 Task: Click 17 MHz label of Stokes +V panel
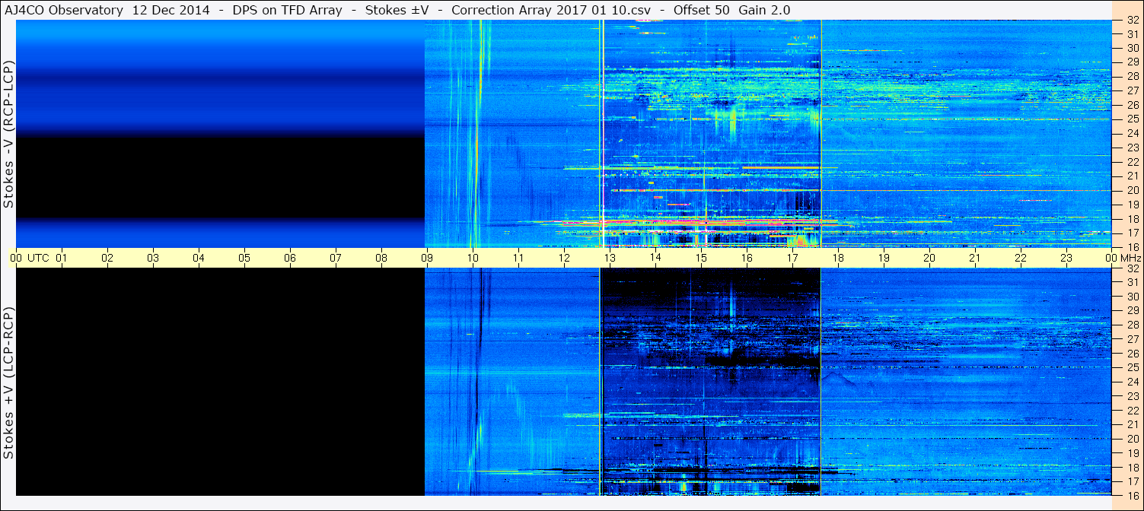click(x=1133, y=481)
